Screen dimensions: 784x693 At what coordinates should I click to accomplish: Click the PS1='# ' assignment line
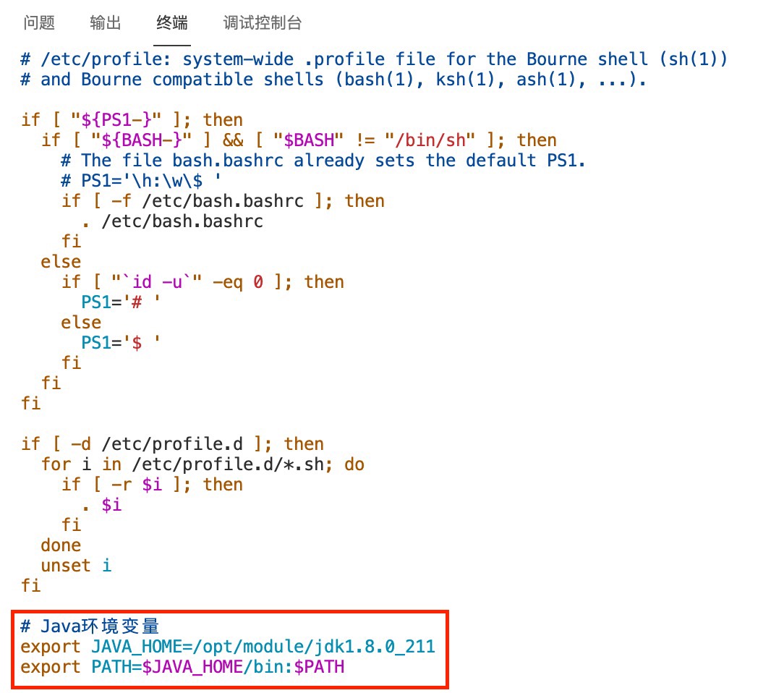[122, 302]
